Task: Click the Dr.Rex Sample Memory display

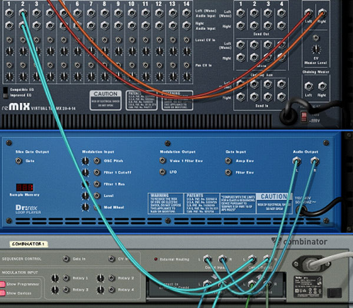Action: [25, 187]
